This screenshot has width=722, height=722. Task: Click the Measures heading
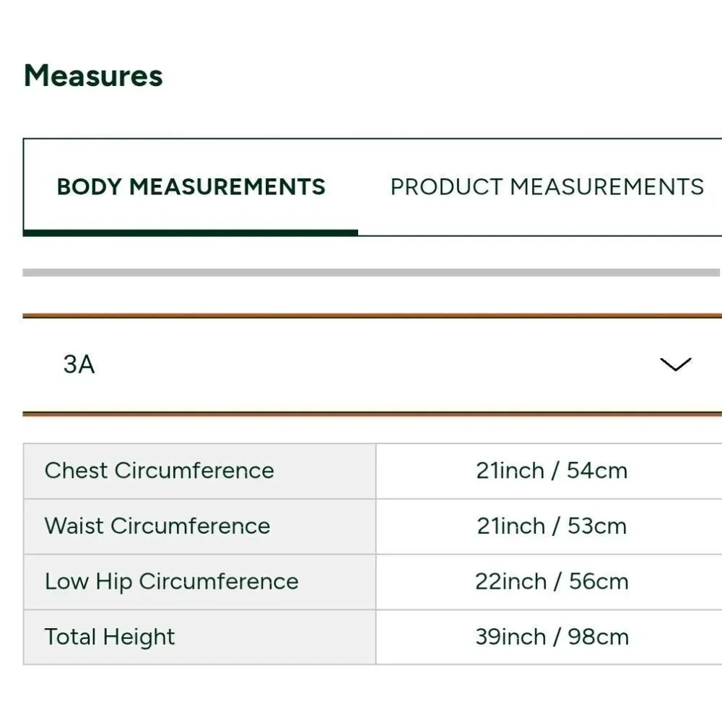pos(93,76)
